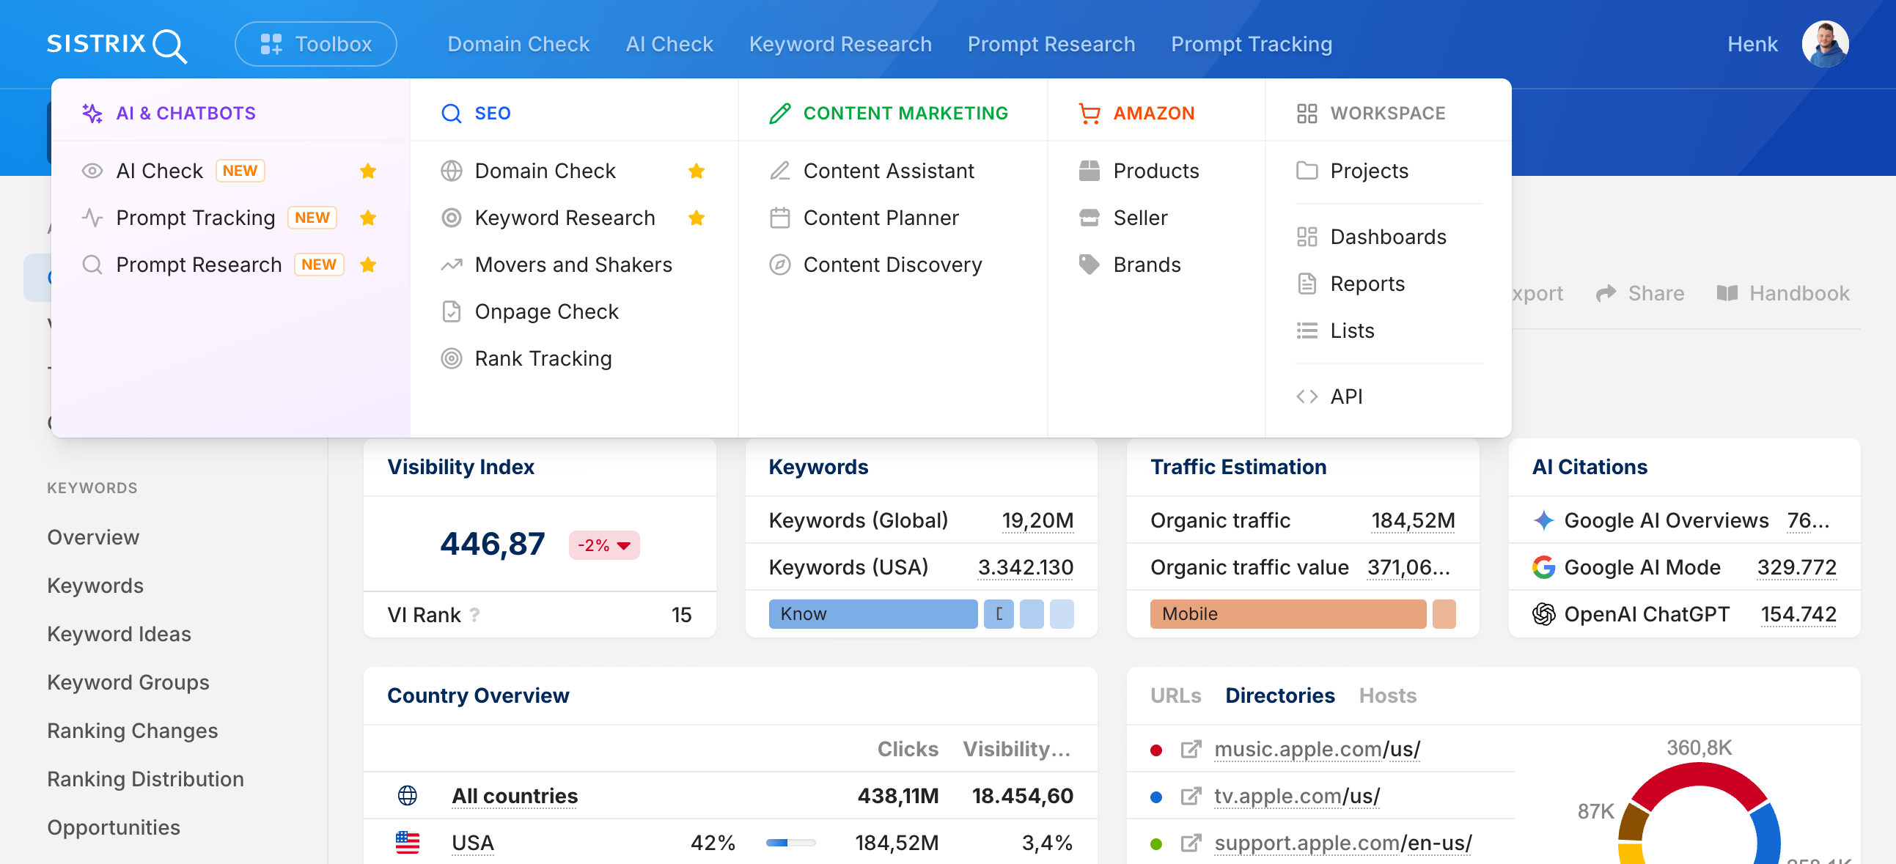This screenshot has height=864, width=1896.
Task: Click the Mobile traffic bar segment
Action: (1288, 615)
